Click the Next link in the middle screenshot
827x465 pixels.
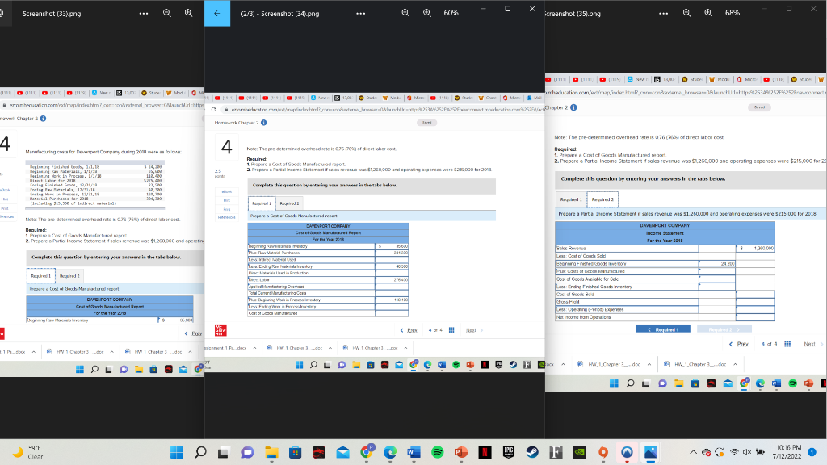point(474,330)
